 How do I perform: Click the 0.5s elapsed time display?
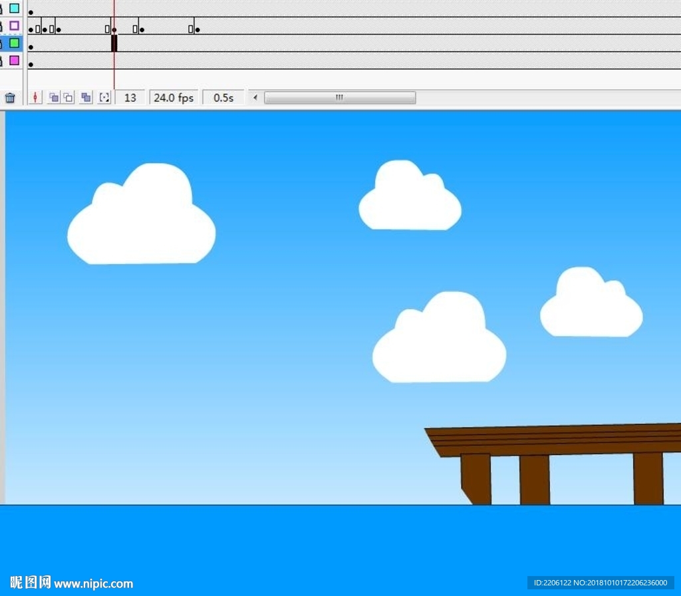point(223,98)
